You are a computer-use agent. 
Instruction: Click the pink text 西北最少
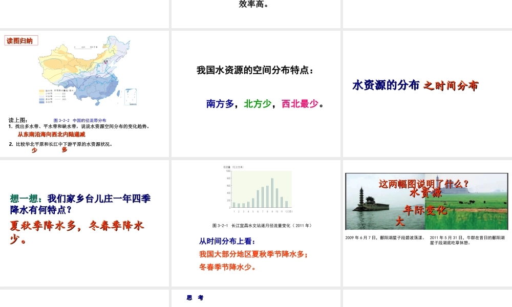[x=300, y=104]
